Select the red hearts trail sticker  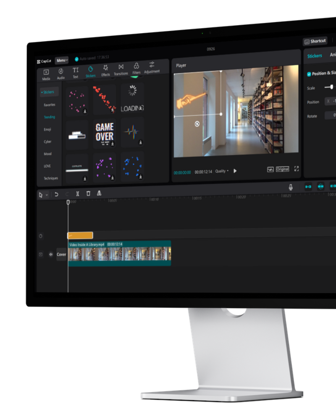click(x=105, y=99)
